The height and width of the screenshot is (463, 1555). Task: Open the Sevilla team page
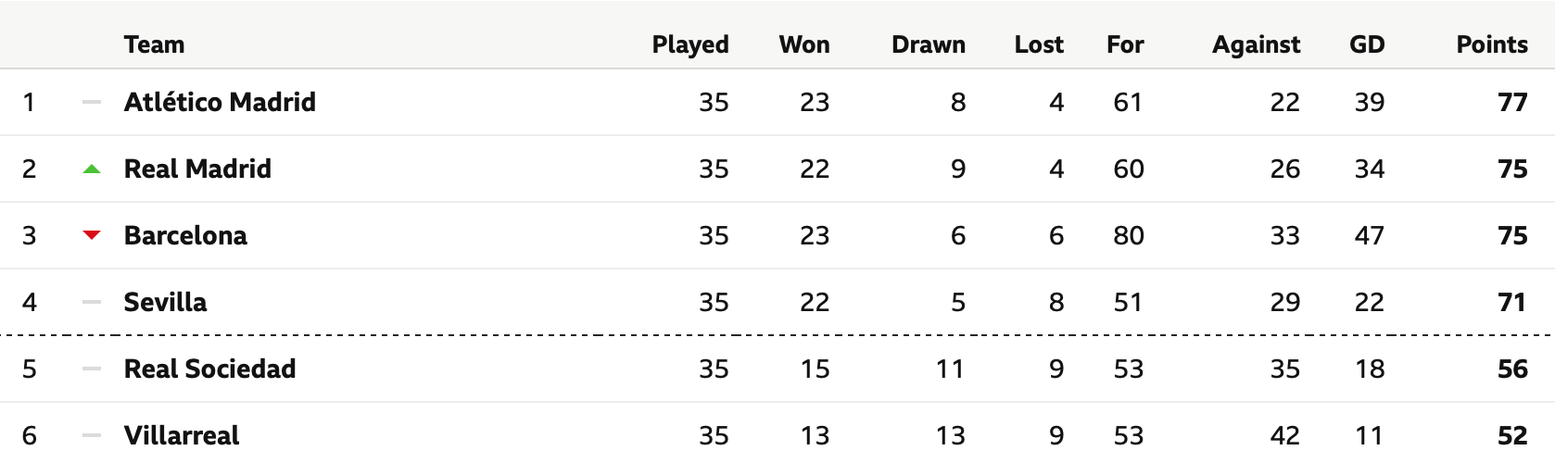[x=165, y=302]
